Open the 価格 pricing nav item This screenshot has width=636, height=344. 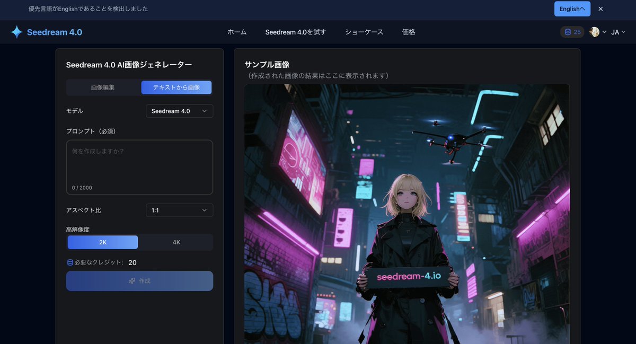click(409, 32)
